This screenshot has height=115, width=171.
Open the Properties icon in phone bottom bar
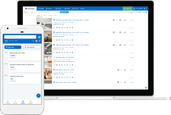click(8, 102)
